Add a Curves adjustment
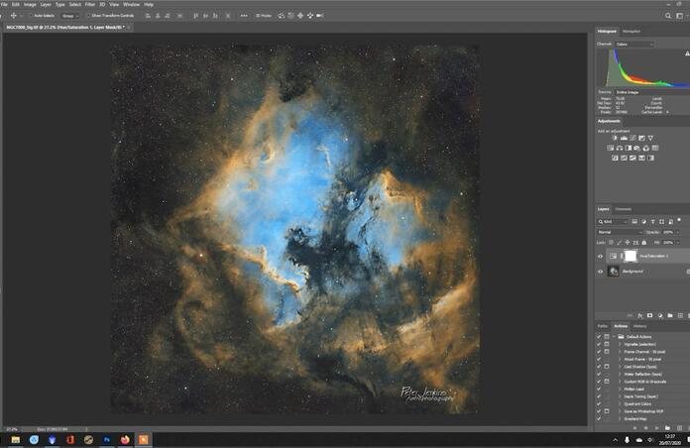 click(632, 138)
